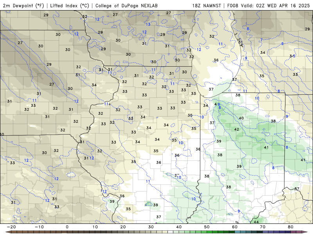The image size is (313, 234).
Task: Click the '2m Dewpoint (°F)' title text
Action: tap(23, 5)
